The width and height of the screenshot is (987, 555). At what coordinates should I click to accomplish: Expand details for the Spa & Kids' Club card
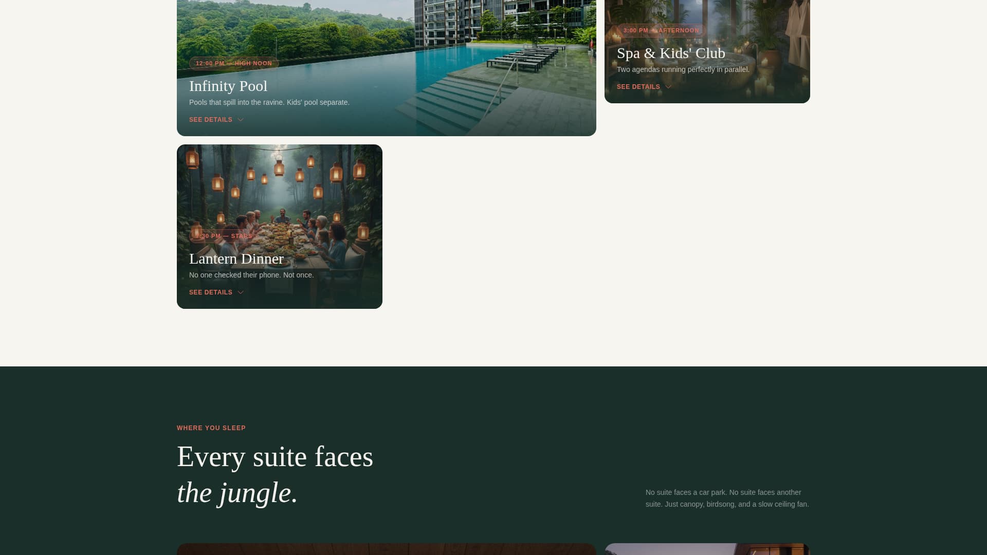638,86
